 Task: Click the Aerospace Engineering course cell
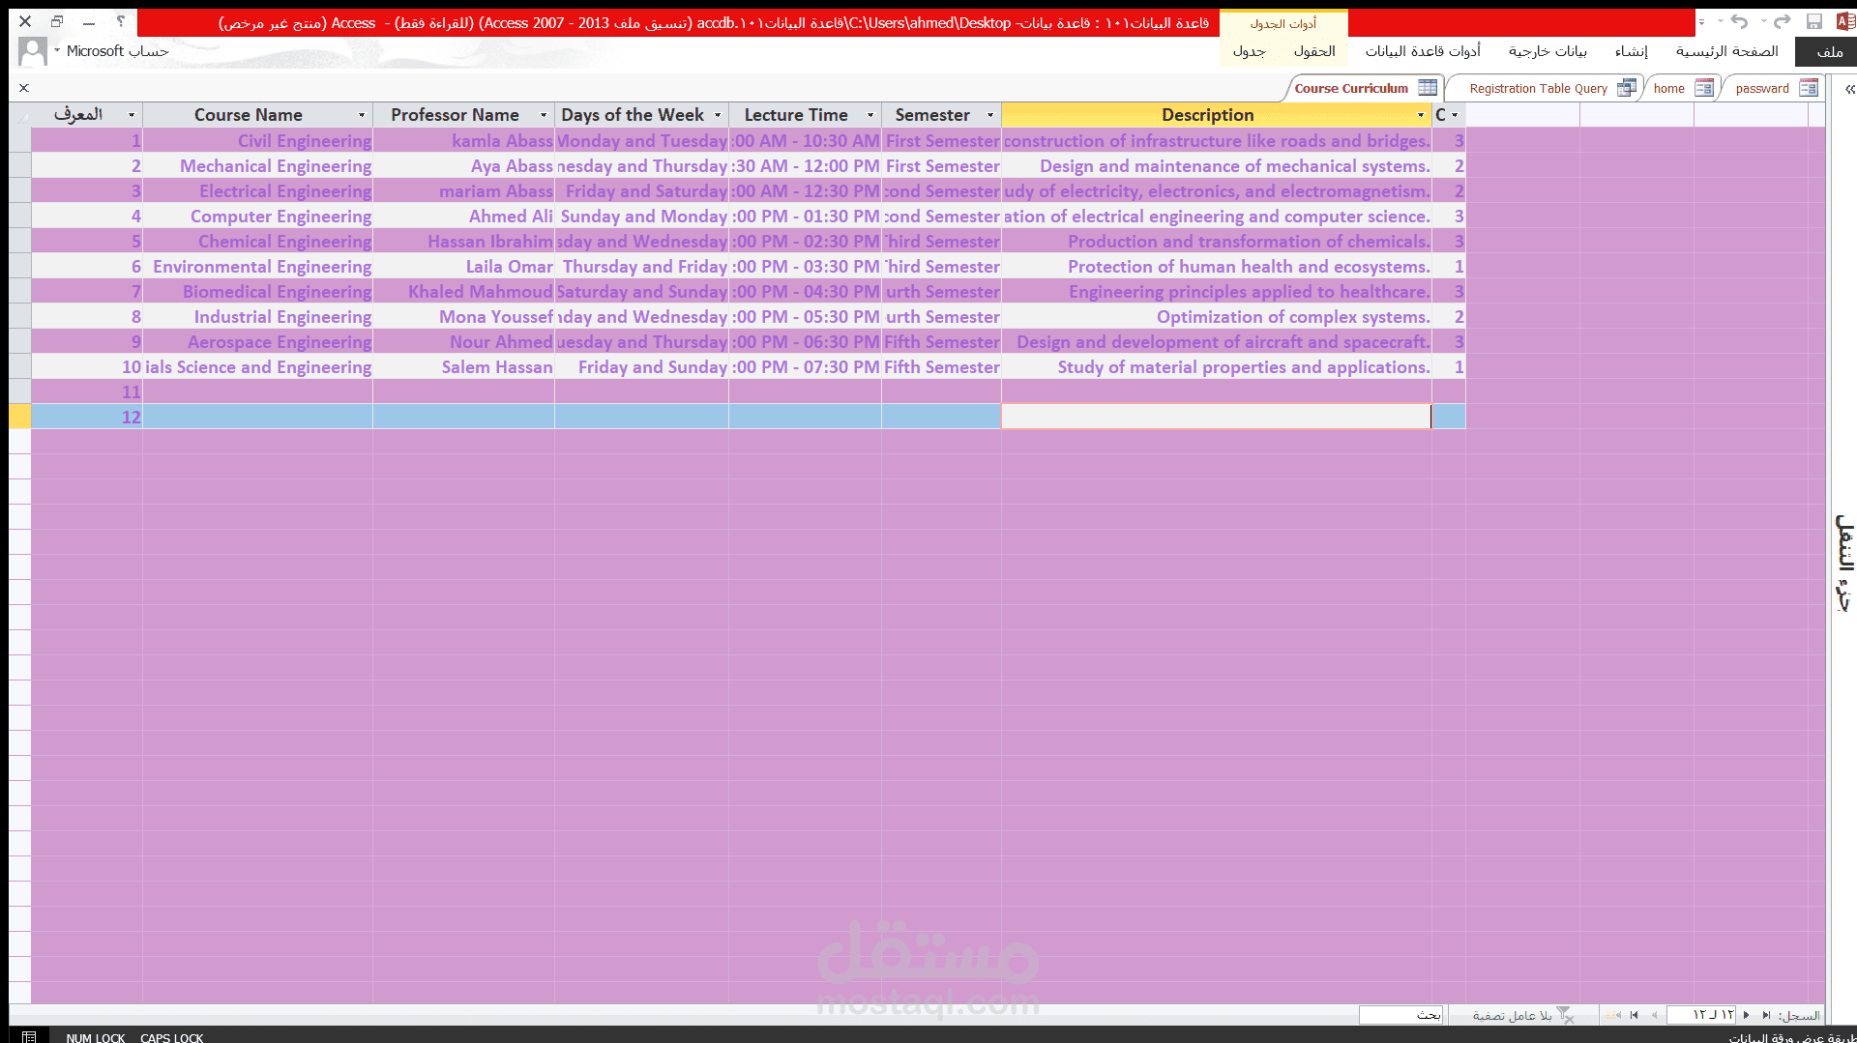257,342
